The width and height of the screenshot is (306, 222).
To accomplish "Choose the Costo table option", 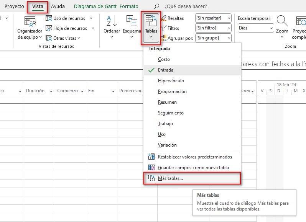I will (x=164, y=59).
